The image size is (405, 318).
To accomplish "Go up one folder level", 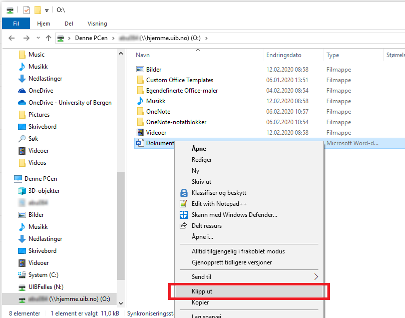I will (x=48, y=38).
